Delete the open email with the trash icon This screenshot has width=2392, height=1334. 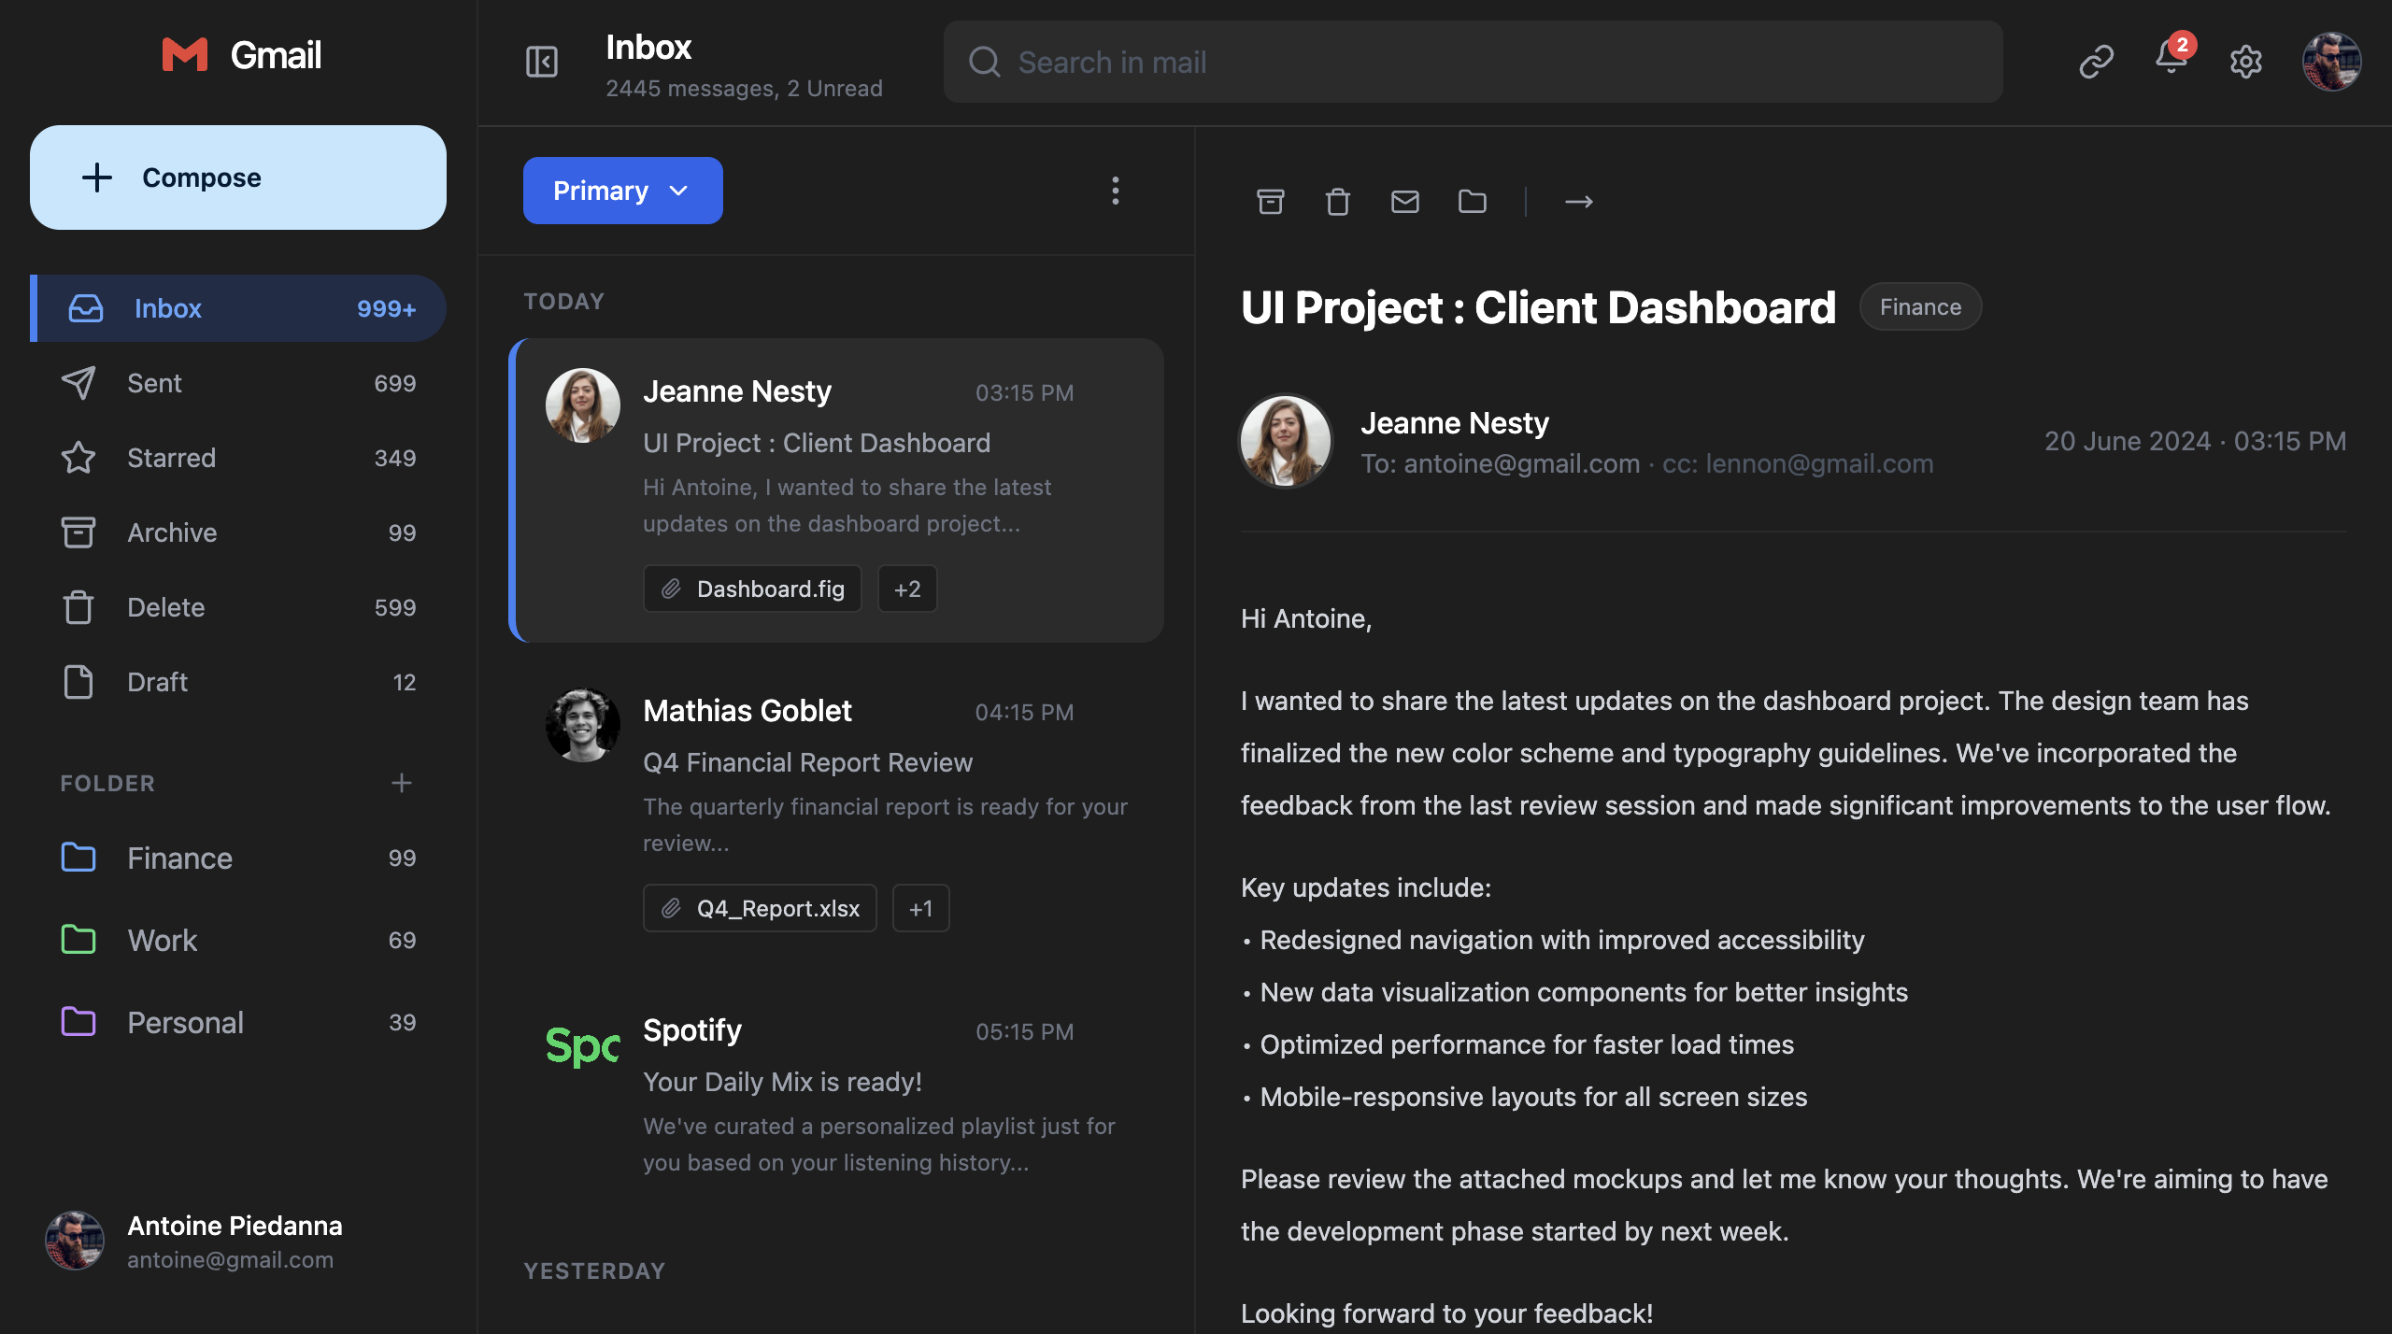click(x=1337, y=201)
